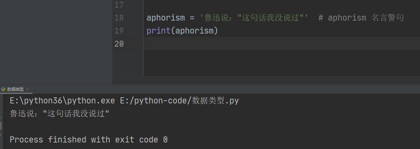
Task: Select the 数据类型 run tab label
Action: (15, 89)
